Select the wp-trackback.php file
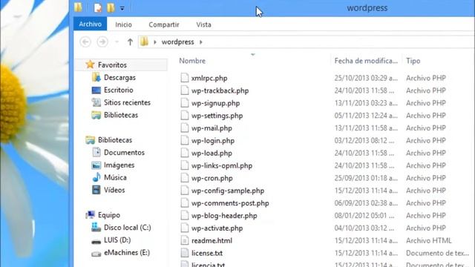The image size is (475, 267). [220, 90]
